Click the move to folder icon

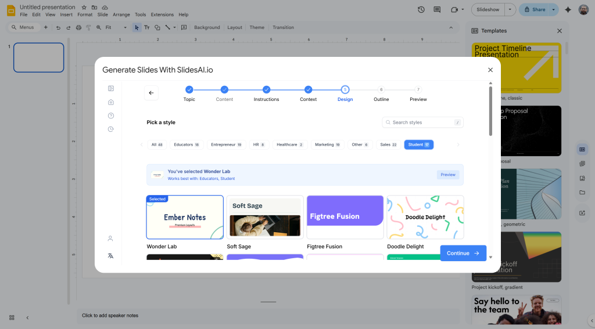point(94,7)
